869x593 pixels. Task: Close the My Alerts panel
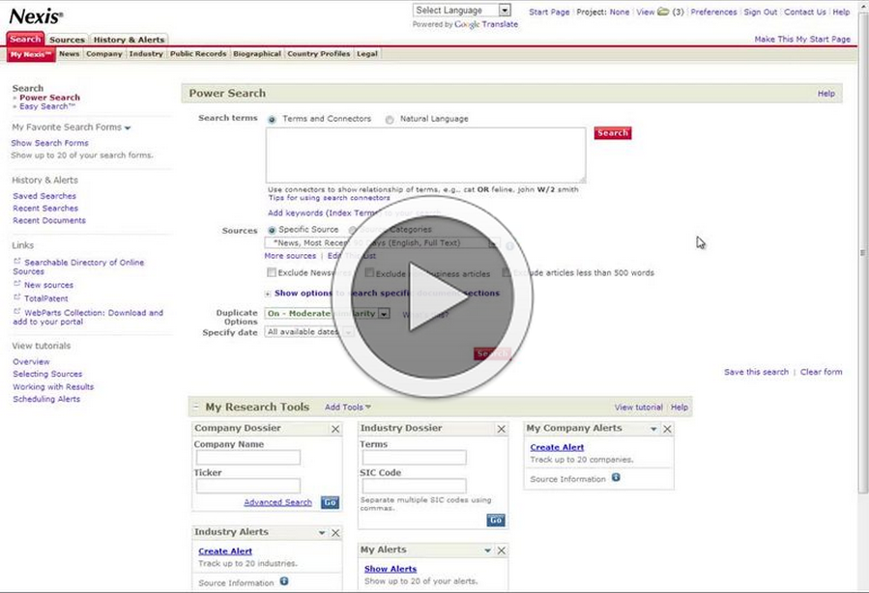pyautogui.click(x=501, y=551)
